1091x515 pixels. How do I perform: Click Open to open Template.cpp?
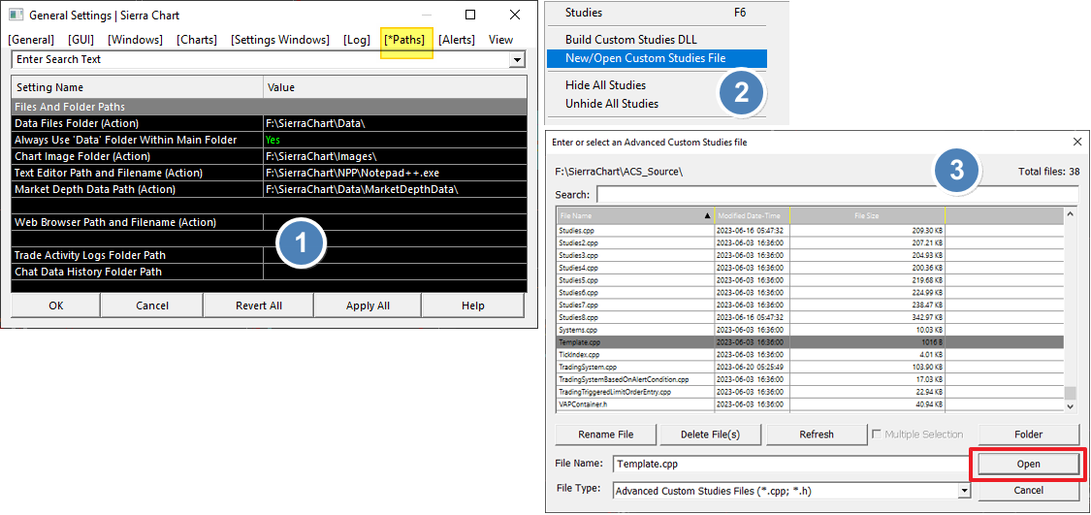(1028, 465)
